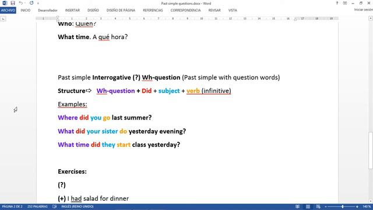Screen dimensions: 373x210
Task: Click the bold 'Structure' label
Action: (71, 91)
